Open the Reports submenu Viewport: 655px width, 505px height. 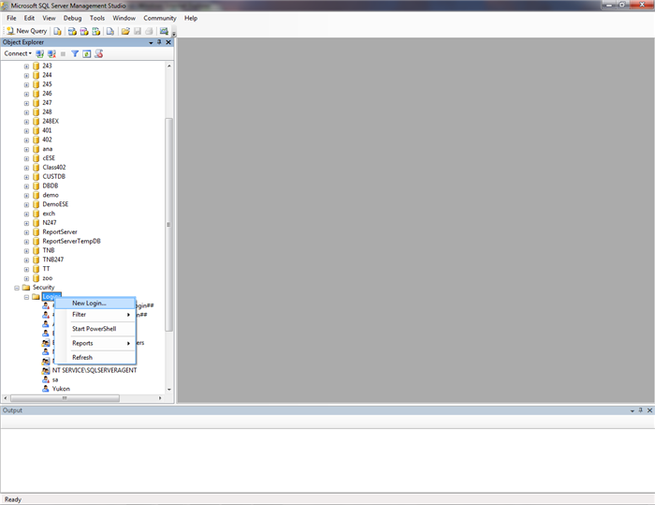(x=95, y=343)
